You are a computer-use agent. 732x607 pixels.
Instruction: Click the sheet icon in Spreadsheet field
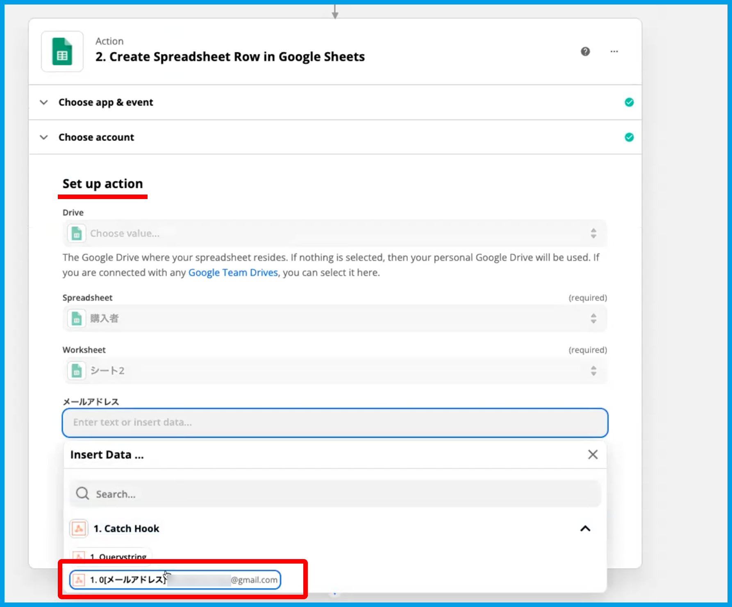pos(77,318)
